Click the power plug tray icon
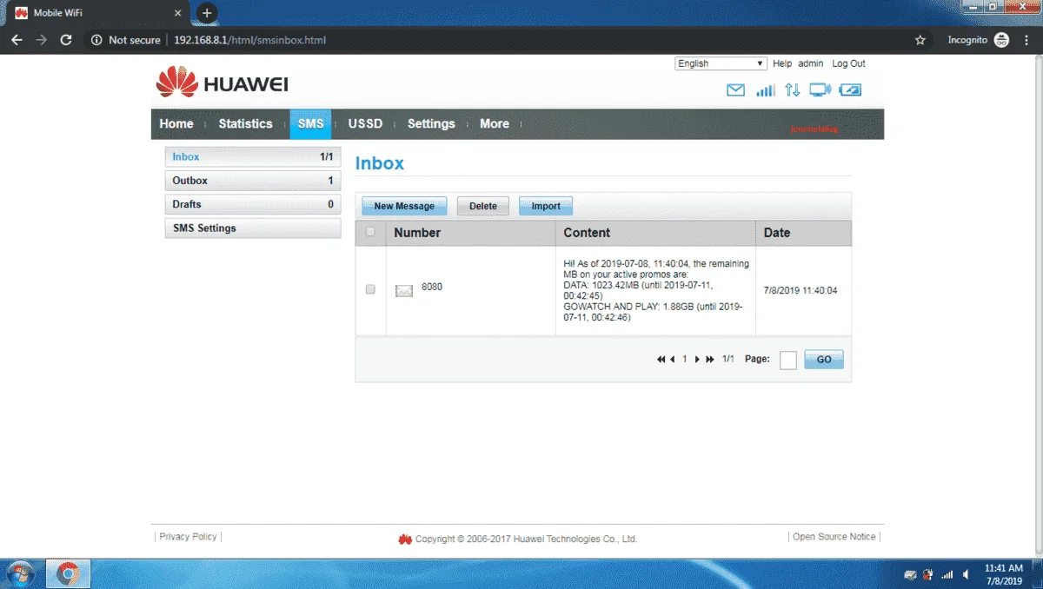This screenshot has height=589, width=1043. coord(928,574)
